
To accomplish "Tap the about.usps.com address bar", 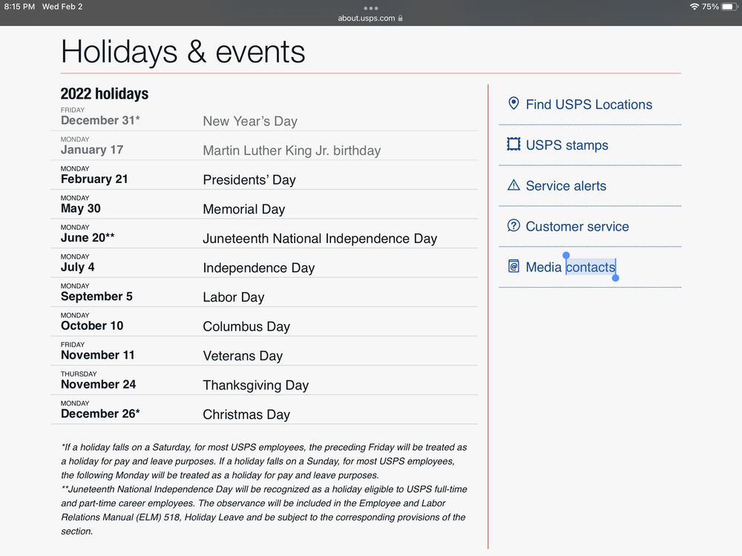I will point(367,19).
